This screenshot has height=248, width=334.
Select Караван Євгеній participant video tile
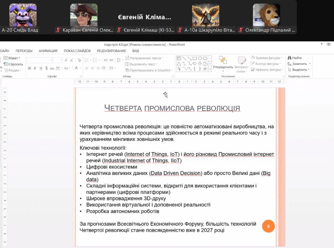click(84, 19)
